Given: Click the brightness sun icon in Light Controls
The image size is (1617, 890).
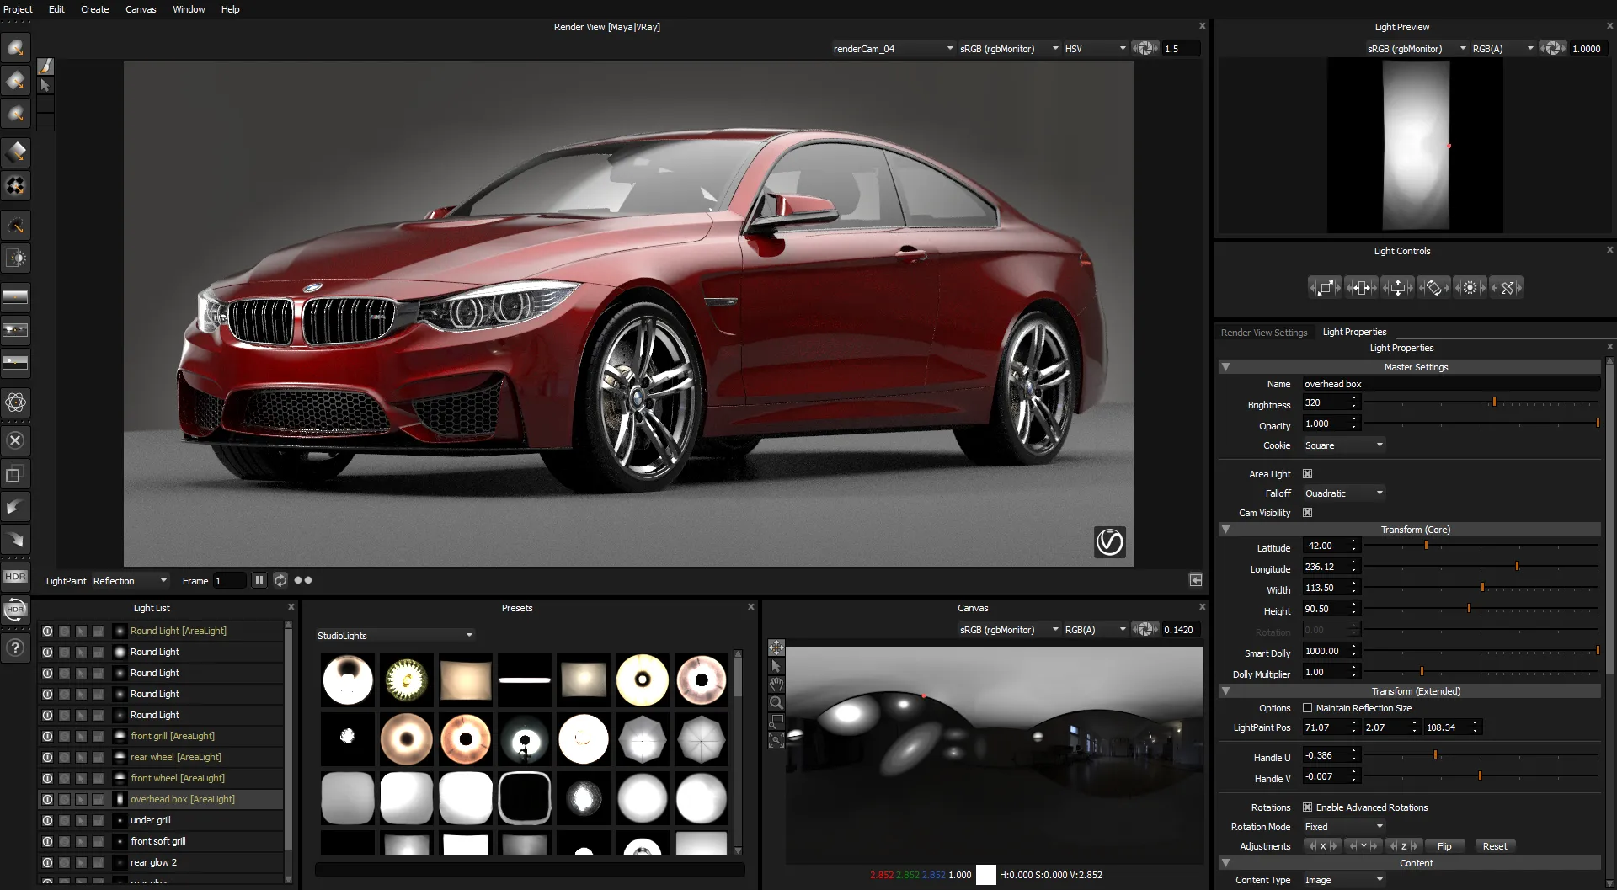Looking at the screenshot, I should coord(1470,288).
